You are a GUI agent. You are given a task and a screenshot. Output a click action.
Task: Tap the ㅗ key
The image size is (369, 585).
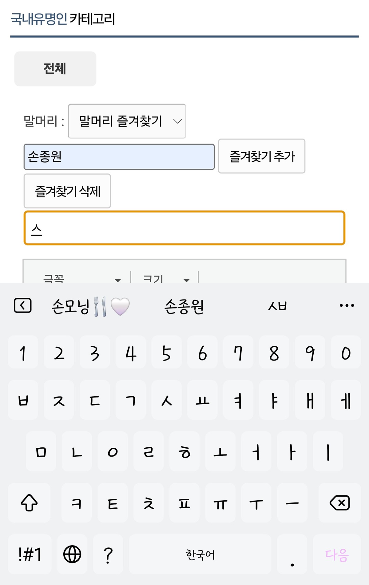(x=220, y=451)
